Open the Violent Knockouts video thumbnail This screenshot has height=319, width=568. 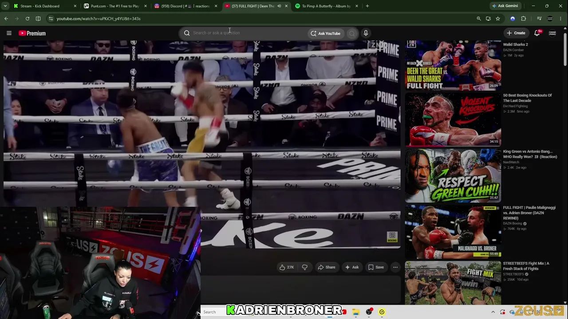point(453,119)
